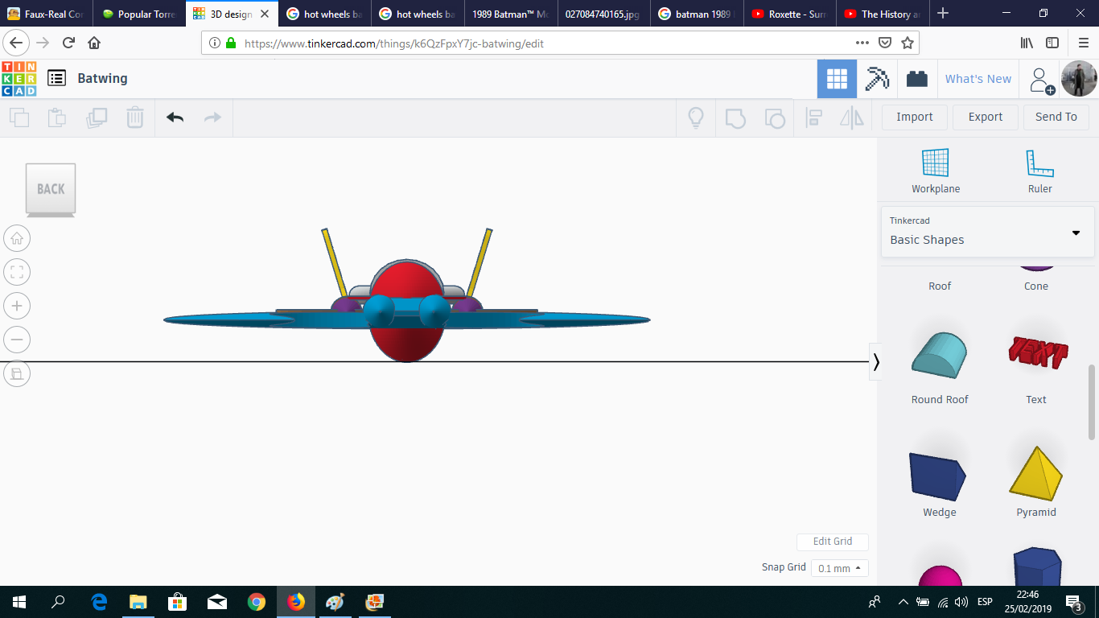Image resolution: width=1099 pixels, height=618 pixels.
Task: Click the Duplicate icon
Action: (x=97, y=117)
